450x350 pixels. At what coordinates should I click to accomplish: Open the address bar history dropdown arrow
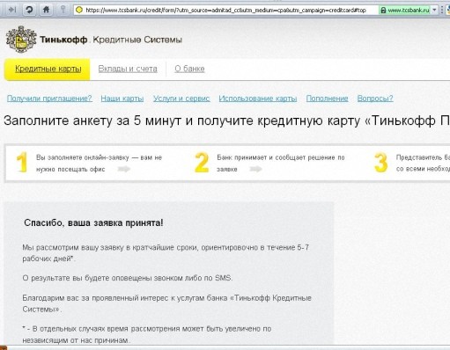point(434,11)
